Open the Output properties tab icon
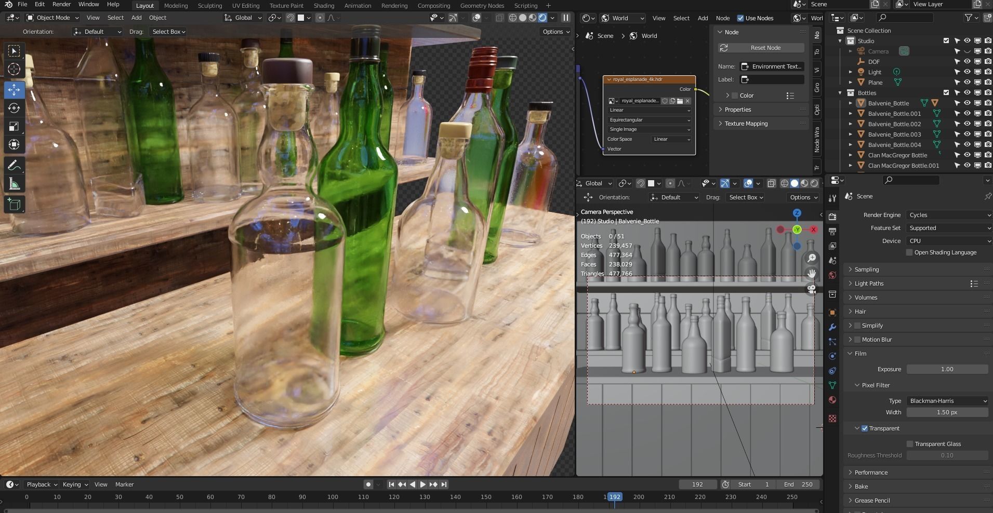Viewport: 993px width, 513px height. (832, 232)
